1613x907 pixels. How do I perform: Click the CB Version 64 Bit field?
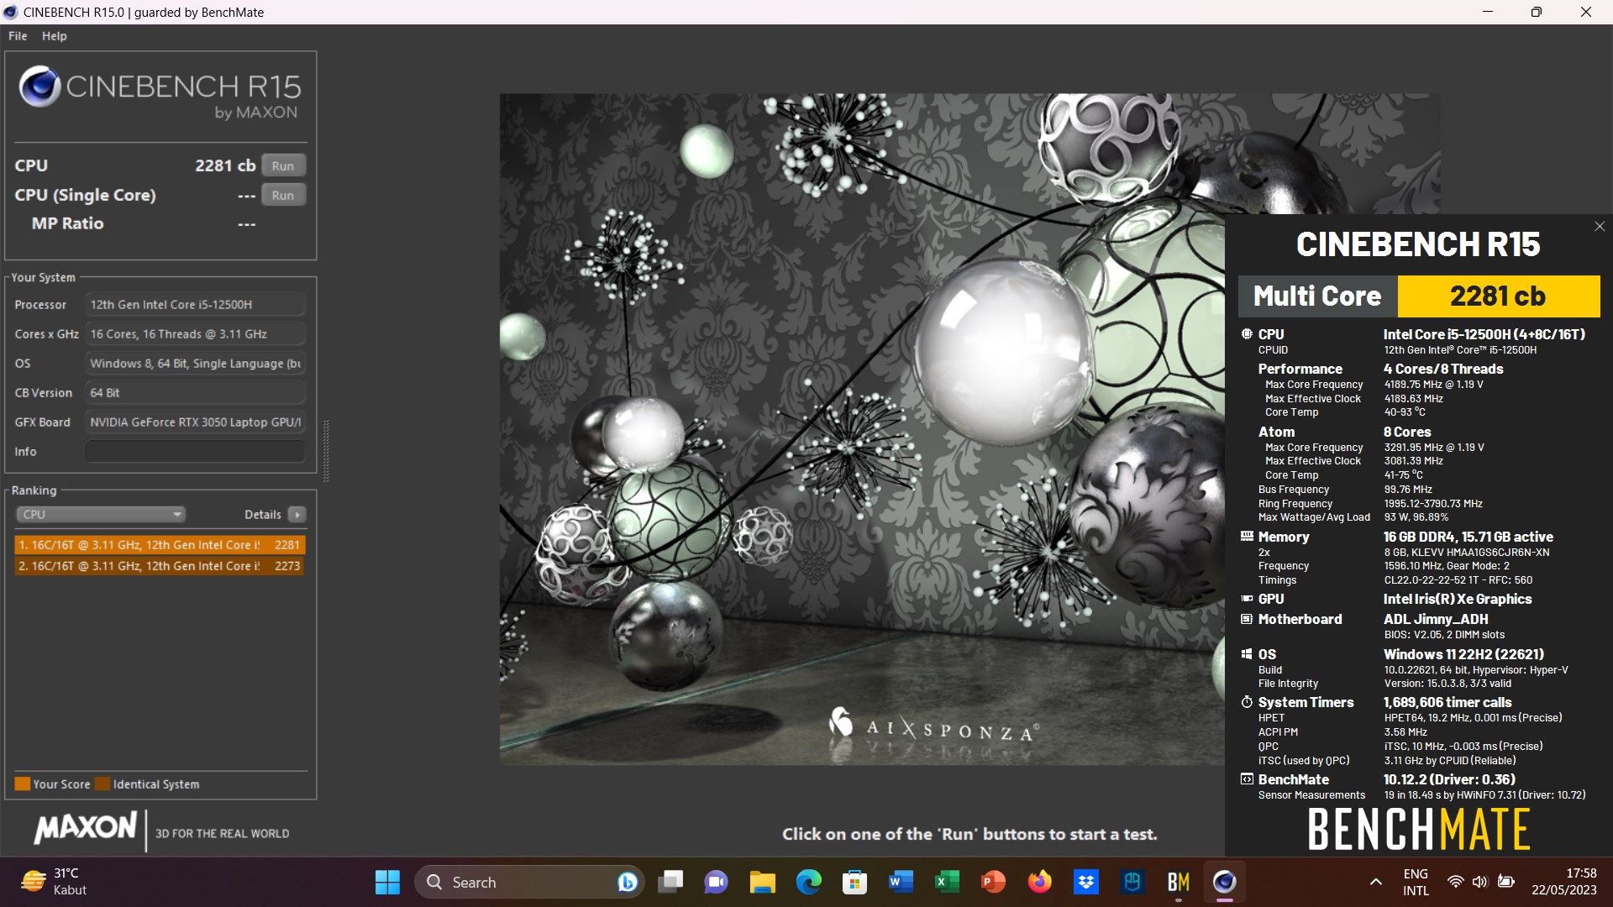click(x=195, y=393)
